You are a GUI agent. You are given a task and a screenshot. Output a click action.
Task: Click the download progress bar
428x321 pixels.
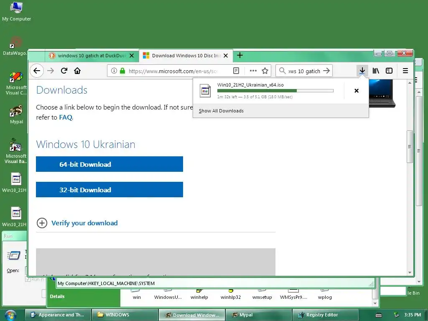[275, 91]
